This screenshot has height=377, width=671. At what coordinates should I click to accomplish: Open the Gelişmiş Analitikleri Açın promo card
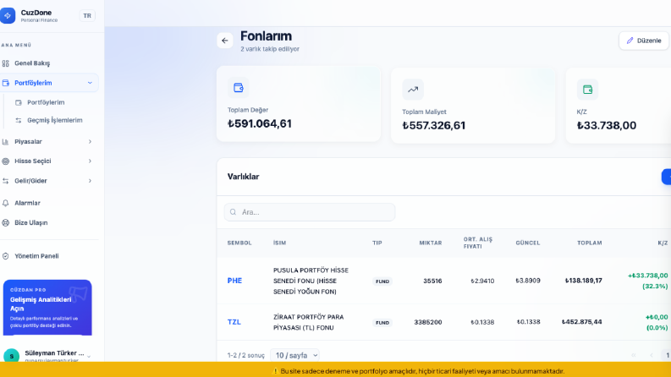tap(47, 308)
